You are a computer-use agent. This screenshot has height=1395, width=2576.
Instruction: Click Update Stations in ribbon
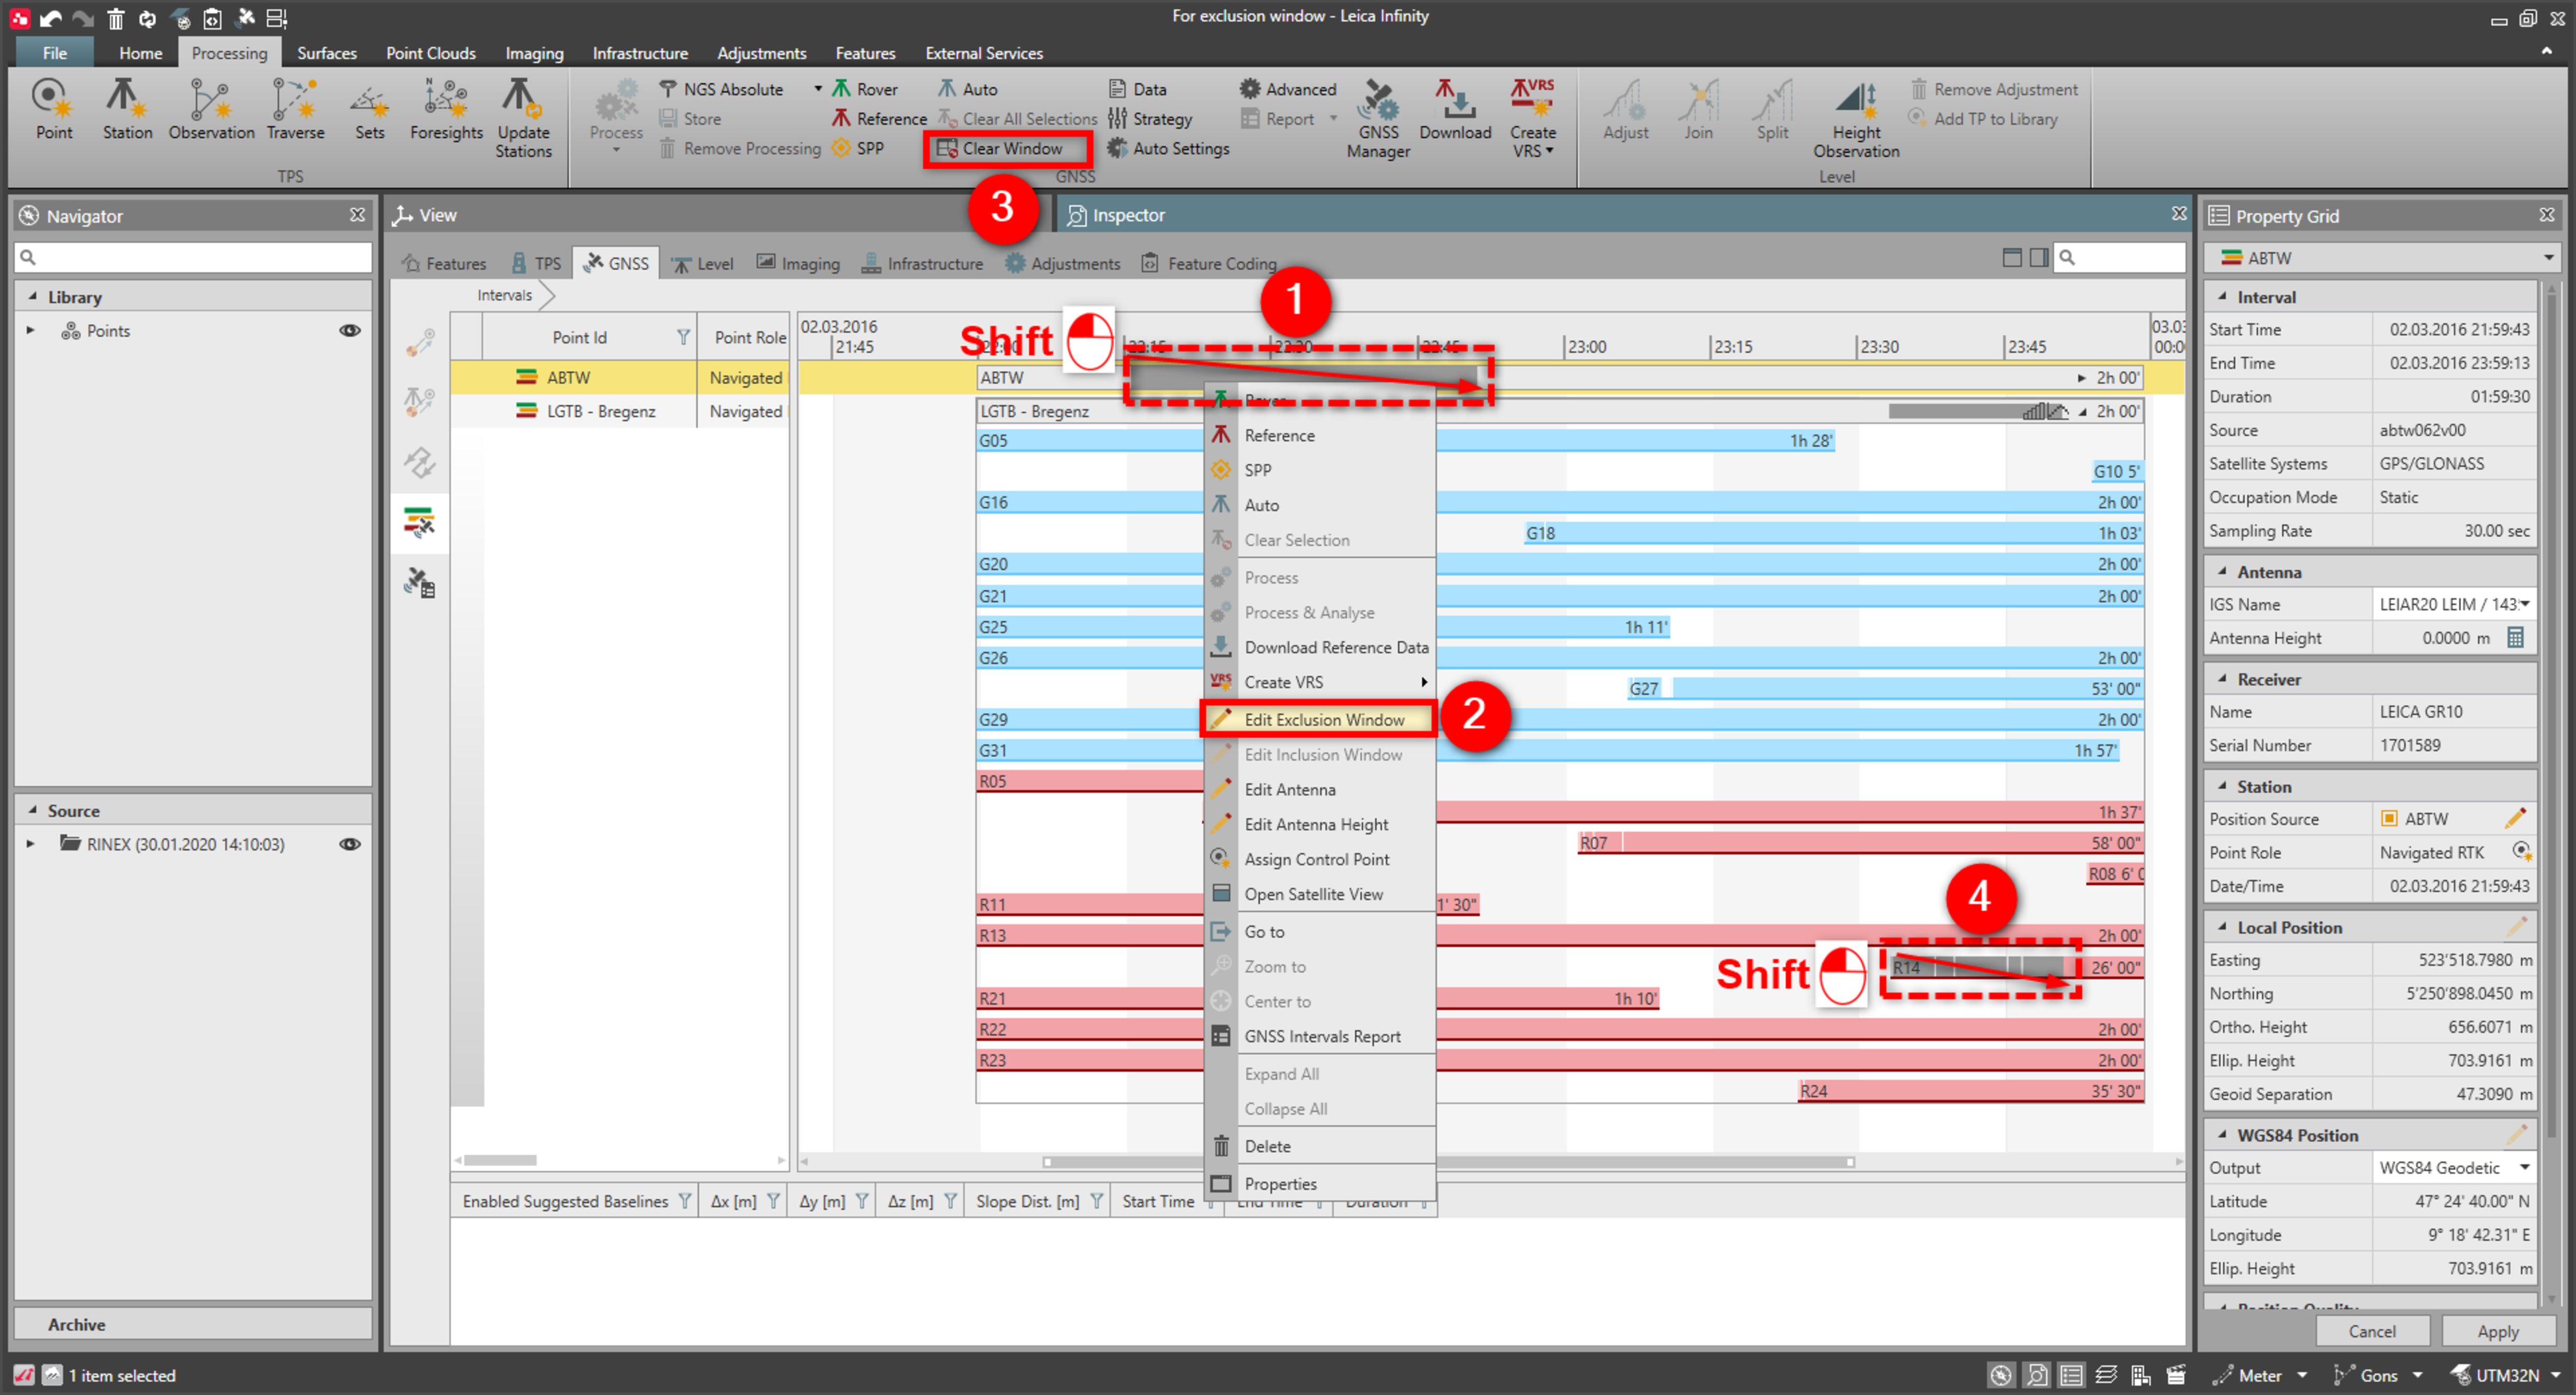pos(523,118)
